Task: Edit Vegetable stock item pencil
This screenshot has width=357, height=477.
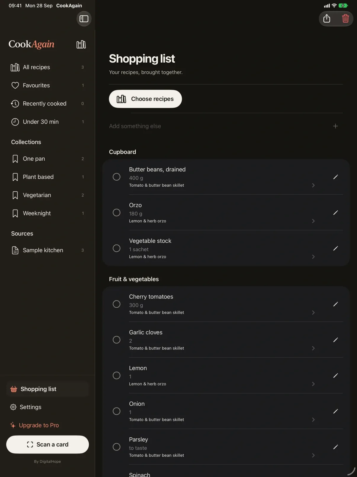Action: coord(335,248)
